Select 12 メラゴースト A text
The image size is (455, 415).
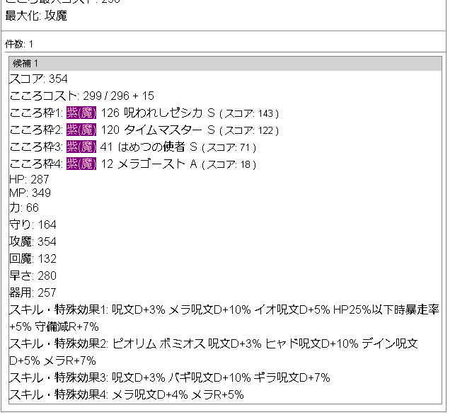point(149,164)
